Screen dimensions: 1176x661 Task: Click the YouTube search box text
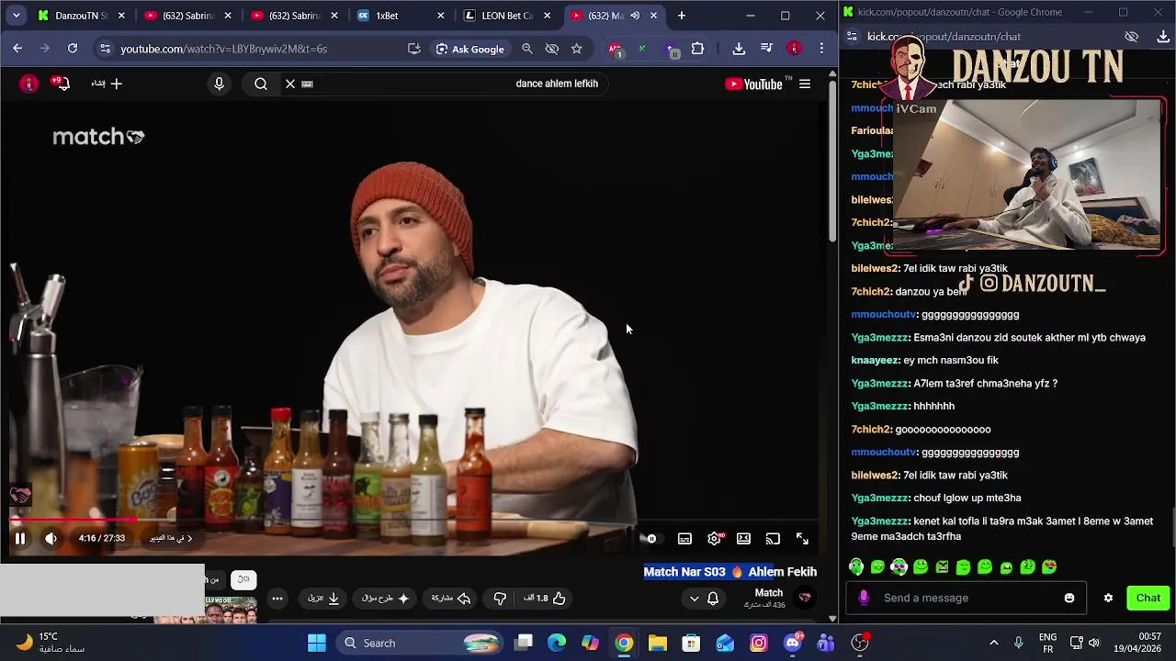click(557, 84)
